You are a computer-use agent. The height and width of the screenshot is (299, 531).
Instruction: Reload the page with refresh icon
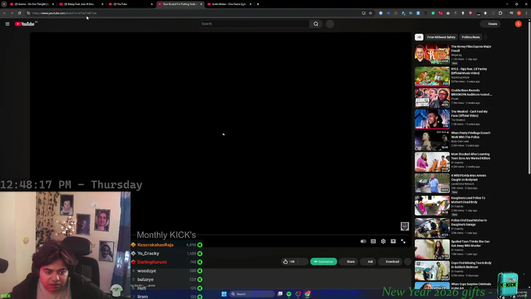(x=19, y=13)
